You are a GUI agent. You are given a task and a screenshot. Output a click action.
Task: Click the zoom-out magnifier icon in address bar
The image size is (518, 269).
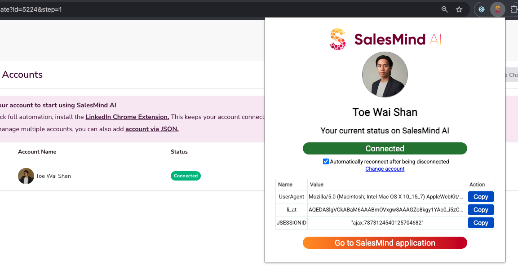pos(445,9)
